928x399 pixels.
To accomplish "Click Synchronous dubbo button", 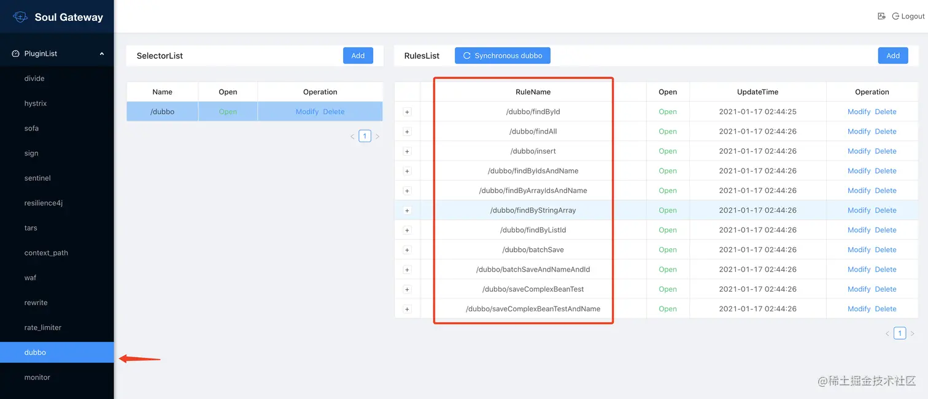I will [x=503, y=56].
